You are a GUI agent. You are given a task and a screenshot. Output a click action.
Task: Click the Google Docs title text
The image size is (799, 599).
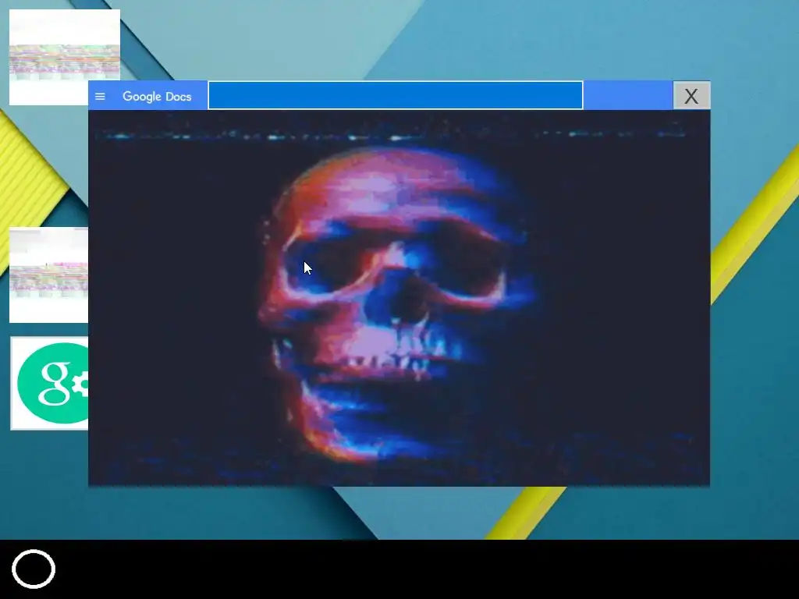coord(157,96)
